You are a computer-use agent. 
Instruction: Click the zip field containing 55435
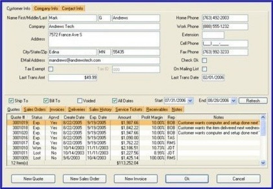click(136, 52)
